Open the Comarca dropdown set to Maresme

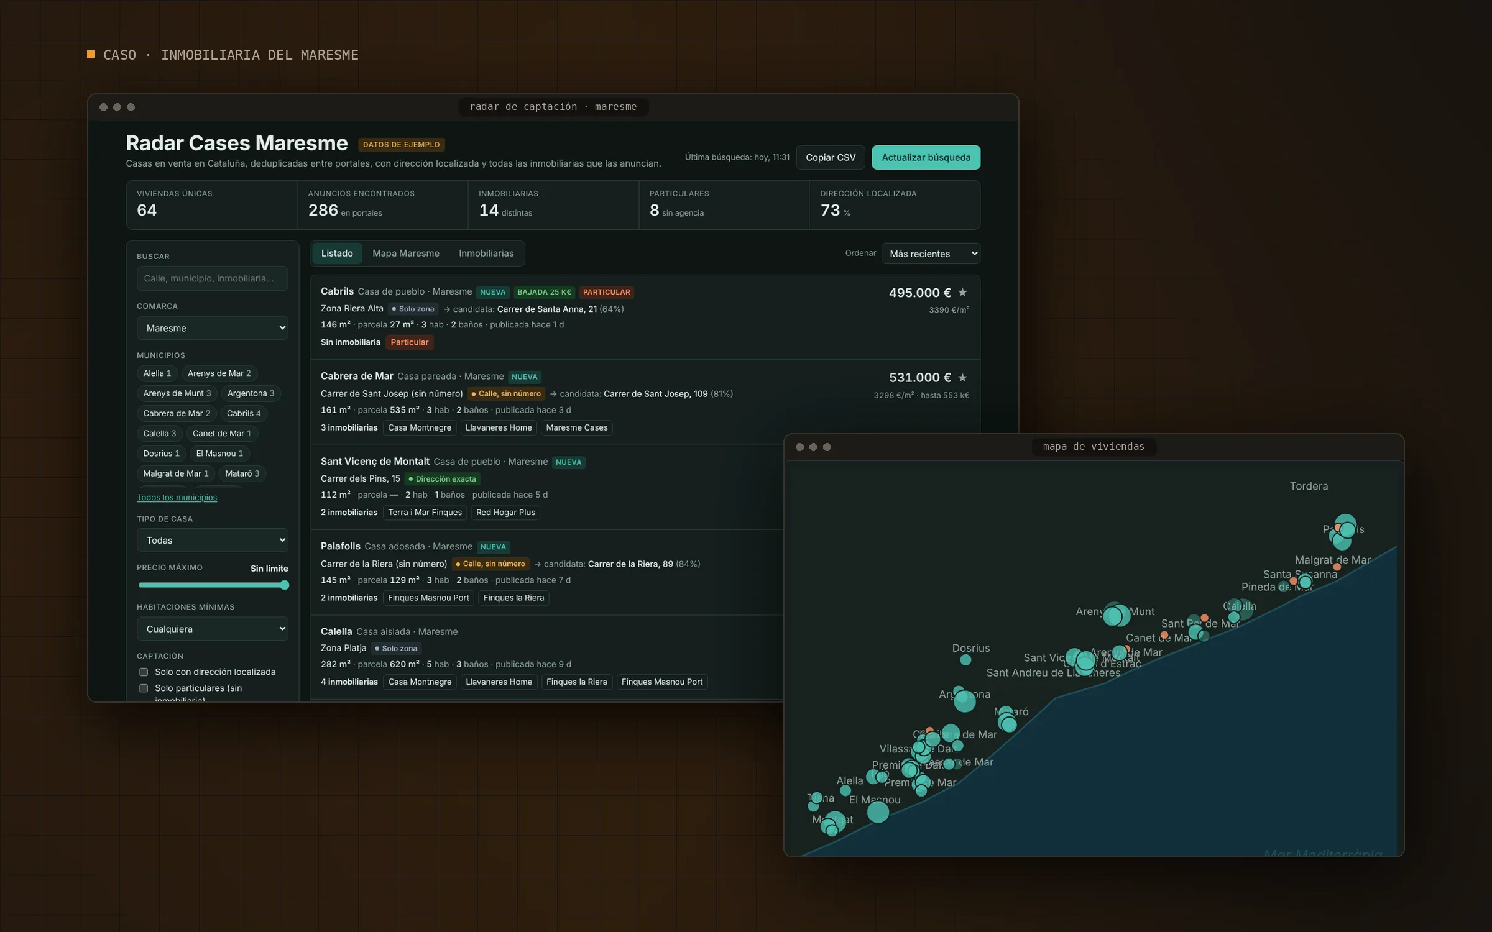[x=212, y=327]
